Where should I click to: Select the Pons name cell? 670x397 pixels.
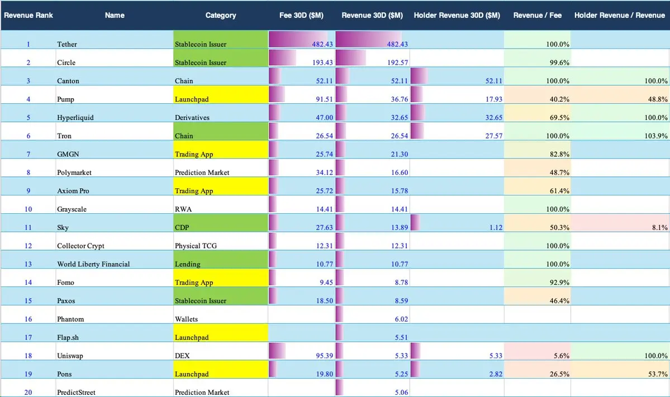[115, 370]
